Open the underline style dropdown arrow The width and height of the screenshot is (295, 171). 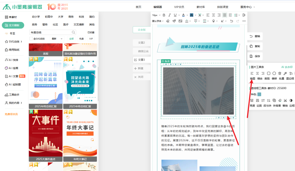coord(179,15)
